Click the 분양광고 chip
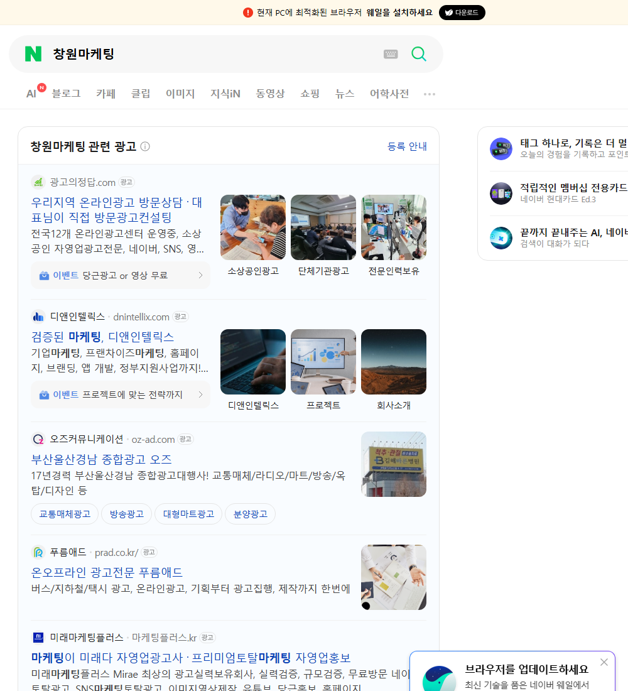This screenshot has width=628, height=691. pos(251,514)
